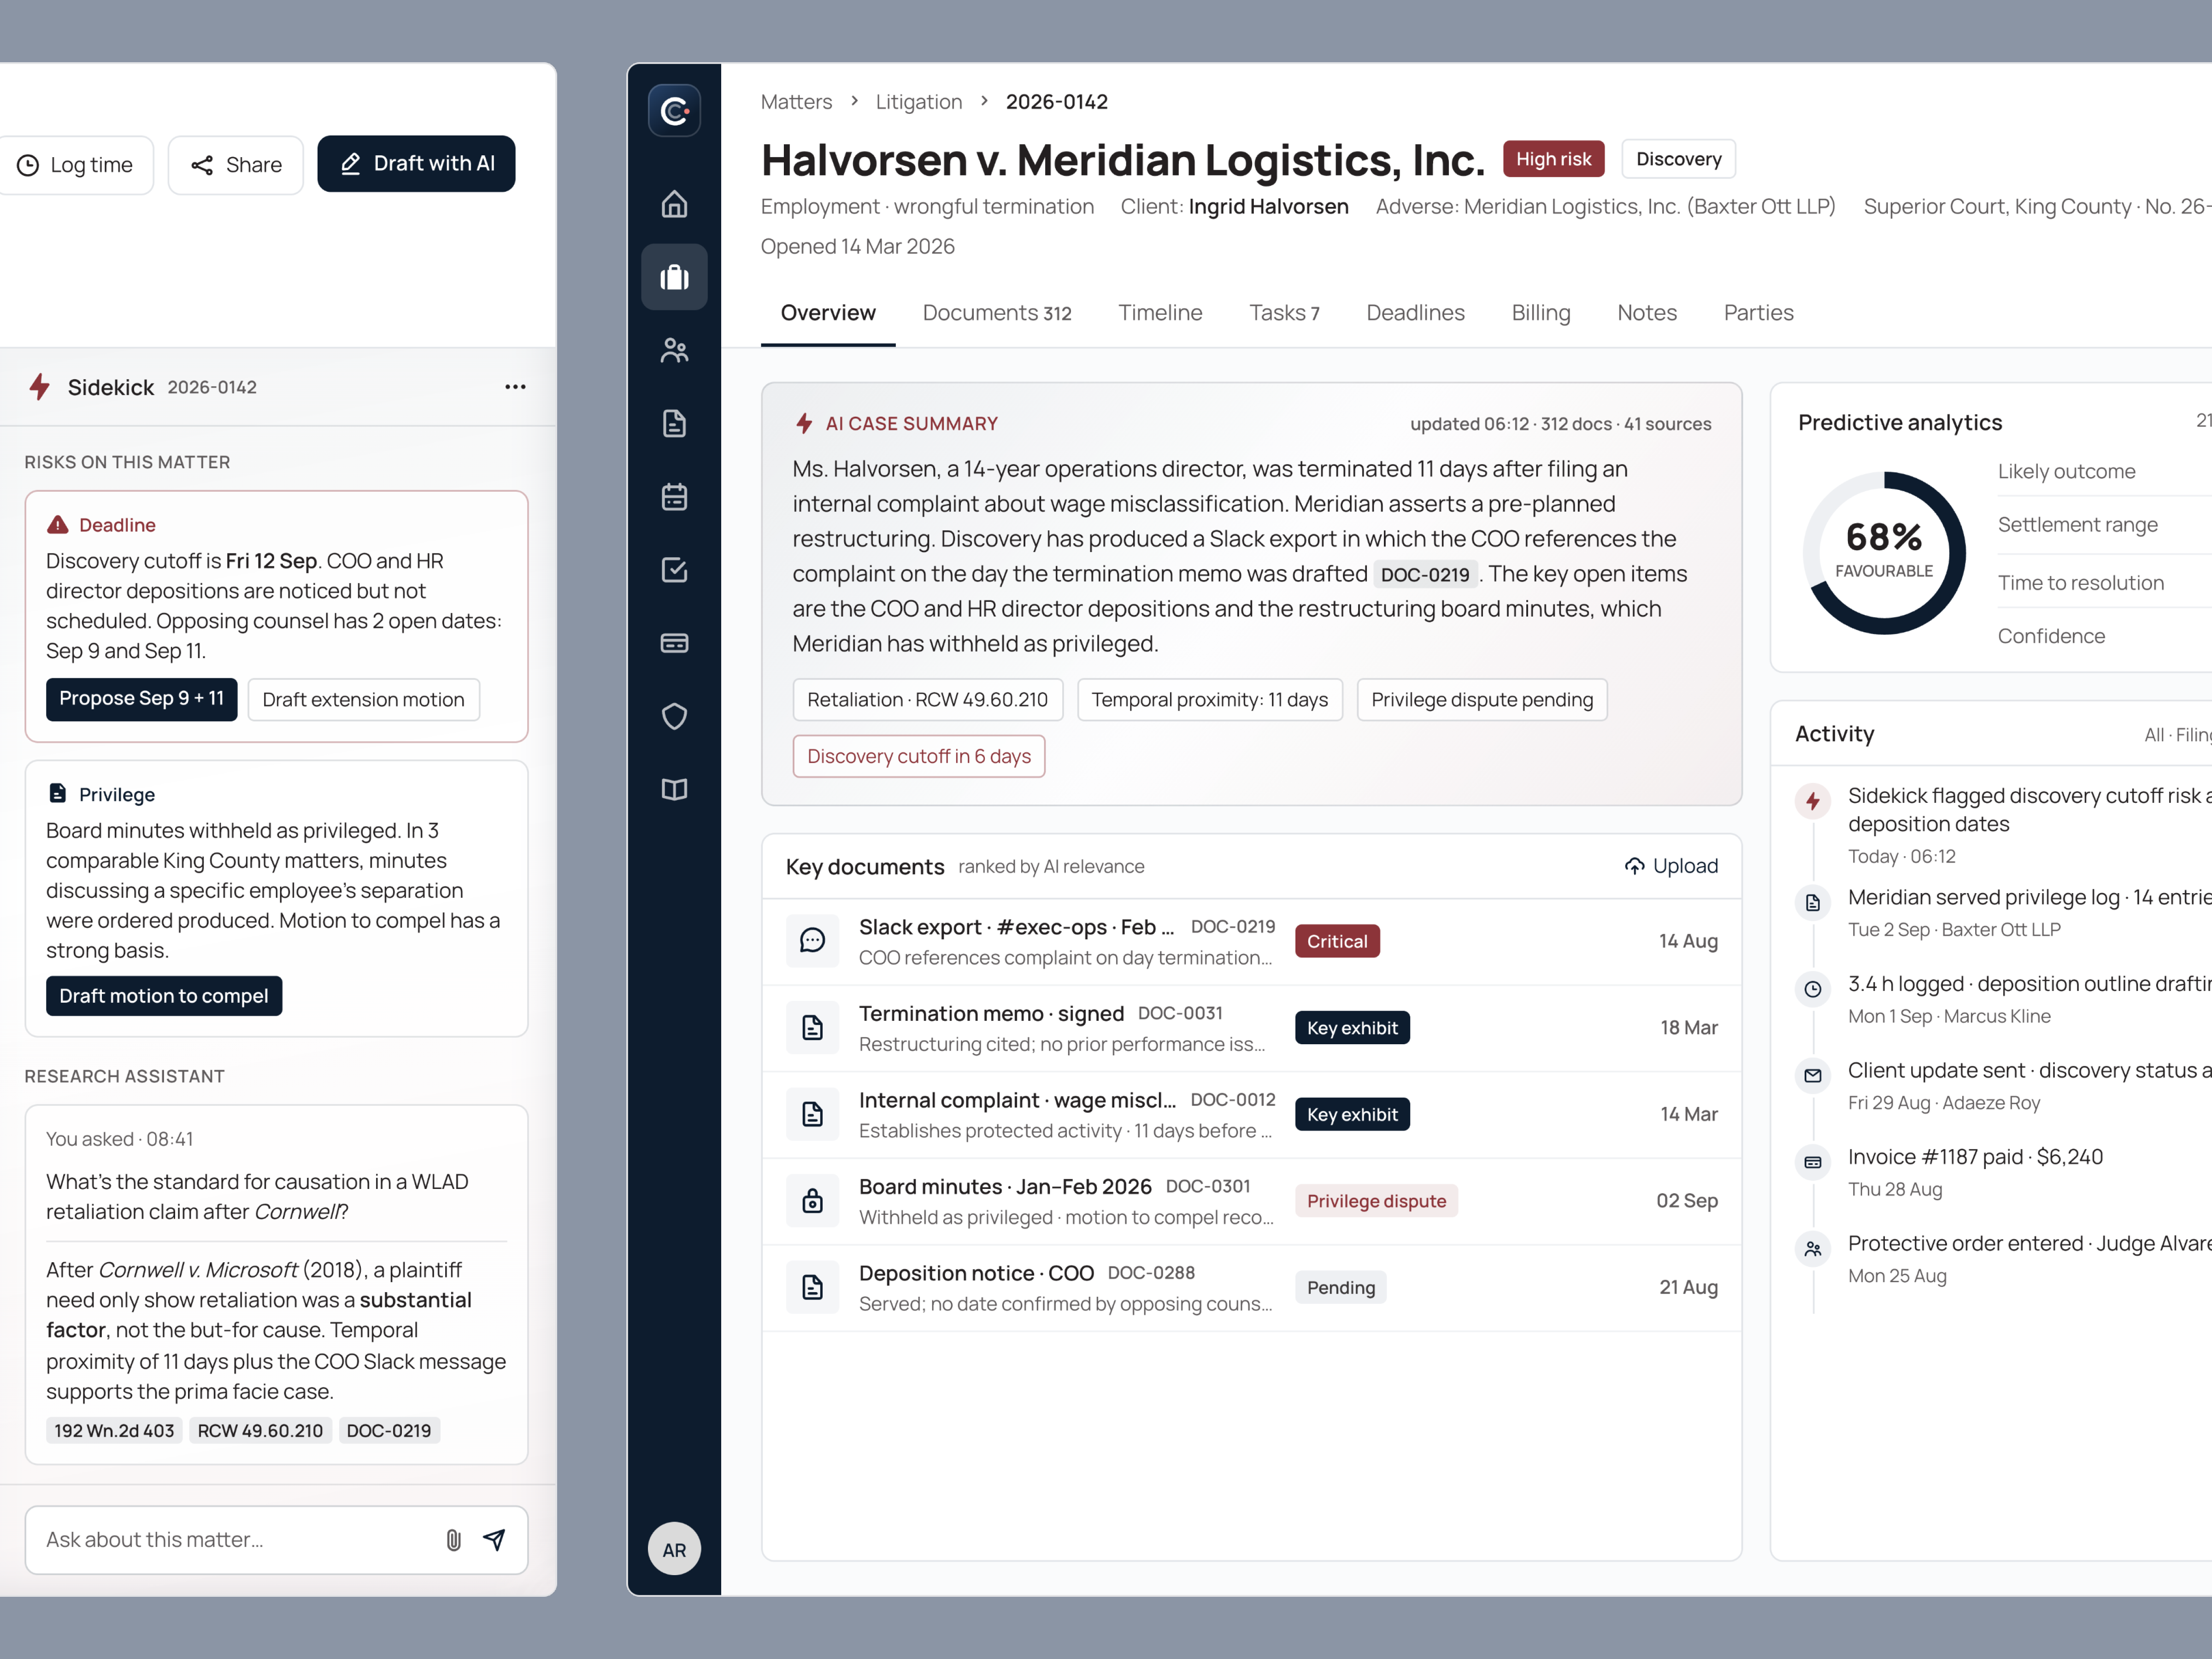Open the Tasks checkmark sidebar icon
The width and height of the screenshot is (2212, 1659).
[674, 570]
